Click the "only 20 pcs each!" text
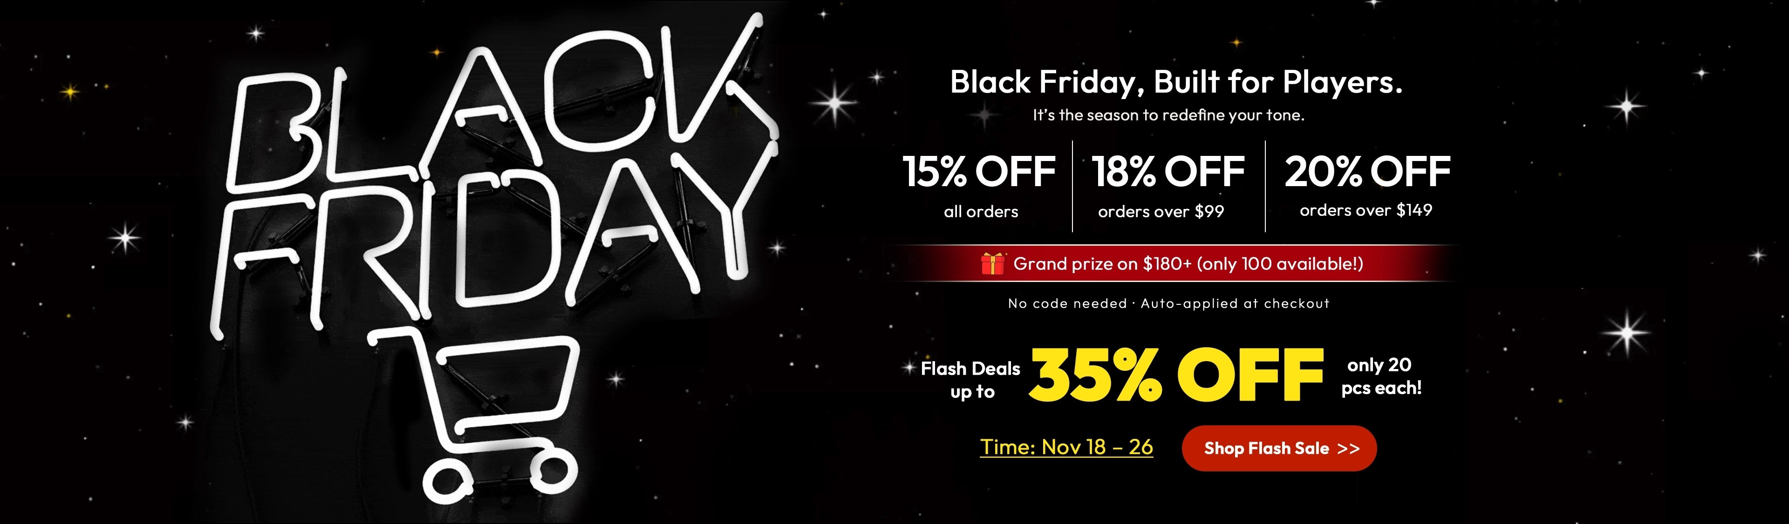Viewport: 1789px width, 524px height. (1380, 376)
